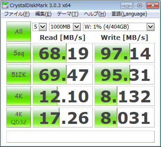Open the 1000MB test size dropdown
161x147 pixels.
coord(65,27)
